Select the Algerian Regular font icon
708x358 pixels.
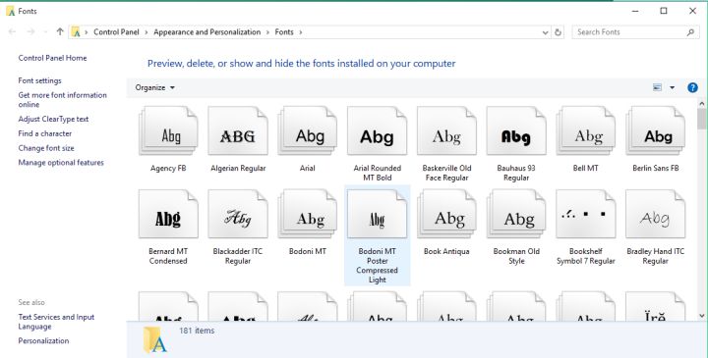(238, 131)
